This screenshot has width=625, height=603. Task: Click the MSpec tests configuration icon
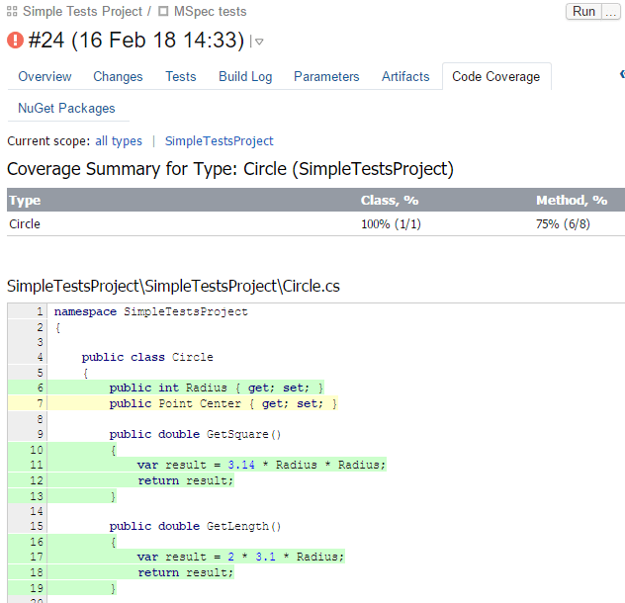click(x=164, y=12)
